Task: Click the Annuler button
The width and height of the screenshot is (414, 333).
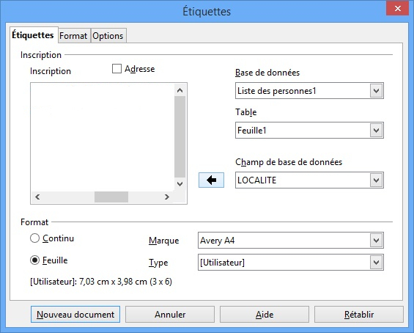Action: [170, 315]
